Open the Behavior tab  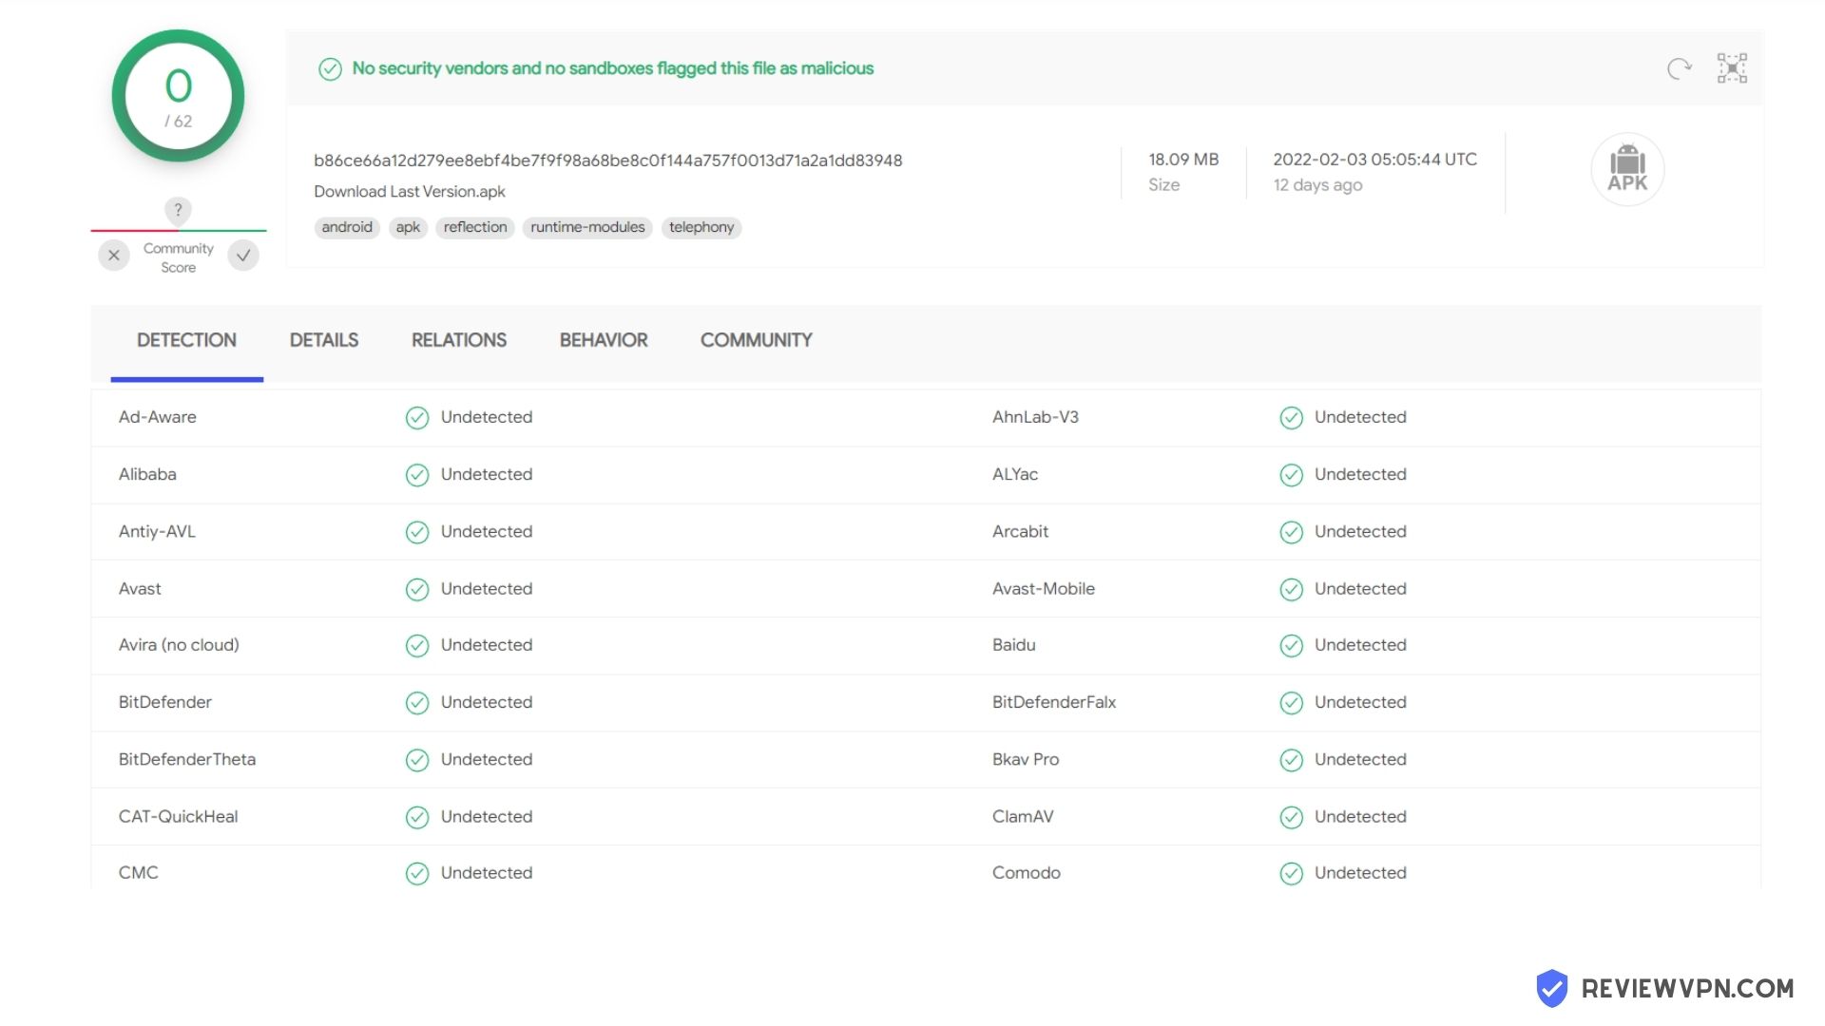[x=604, y=340]
